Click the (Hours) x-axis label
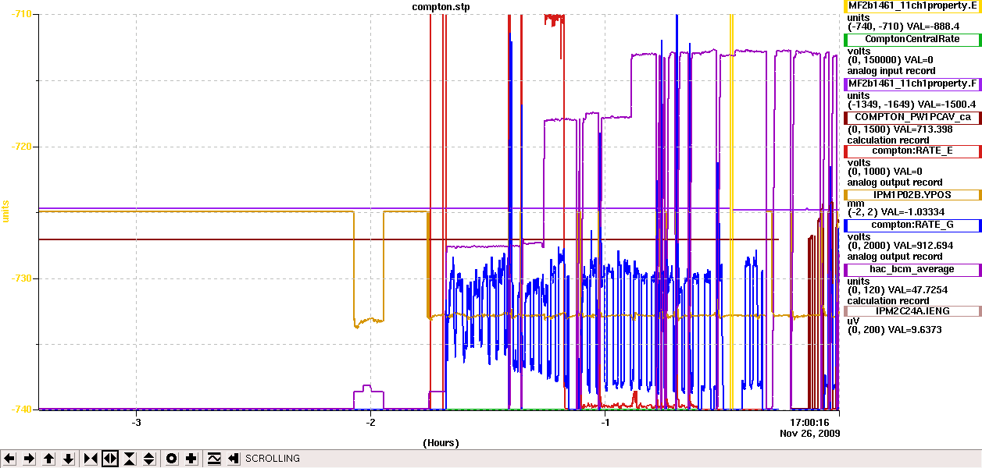This screenshot has width=982, height=468. tap(441, 443)
